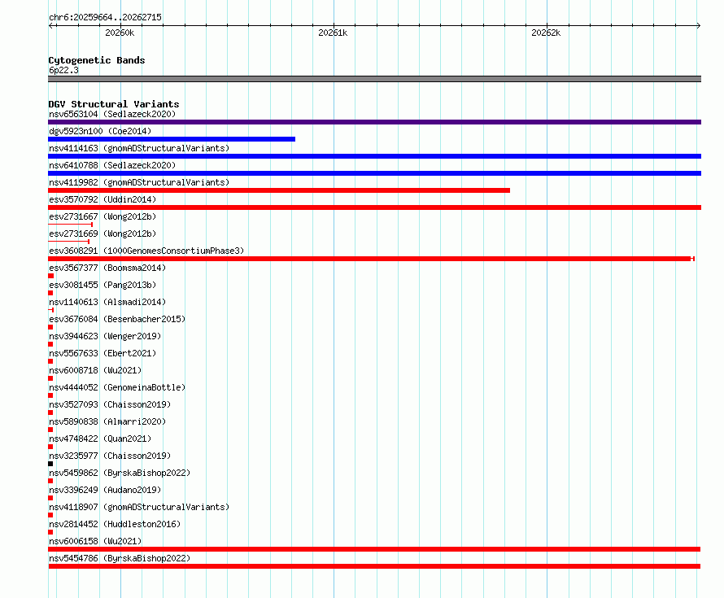Open variant esv3570792 (Uddin2014) label
The height and width of the screenshot is (598, 724).
tap(102, 199)
